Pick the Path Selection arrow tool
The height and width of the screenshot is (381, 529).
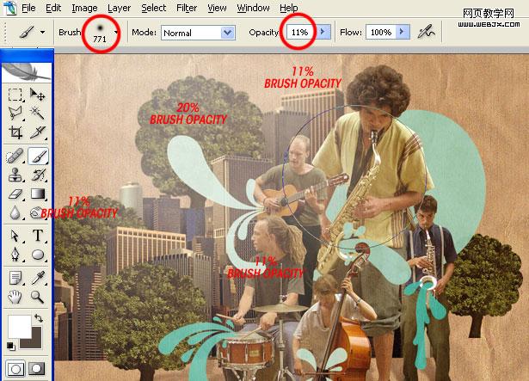15,236
